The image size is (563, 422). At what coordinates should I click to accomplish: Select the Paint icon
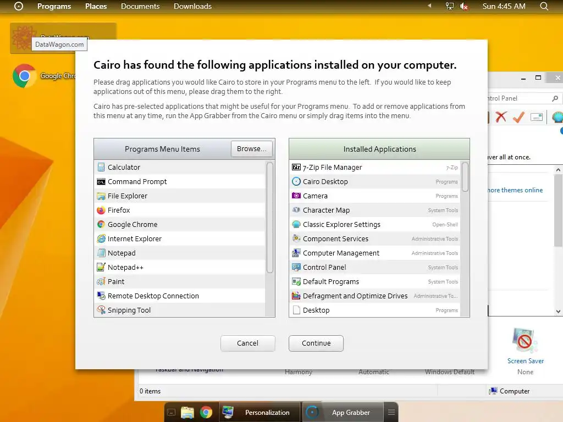[101, 282]
